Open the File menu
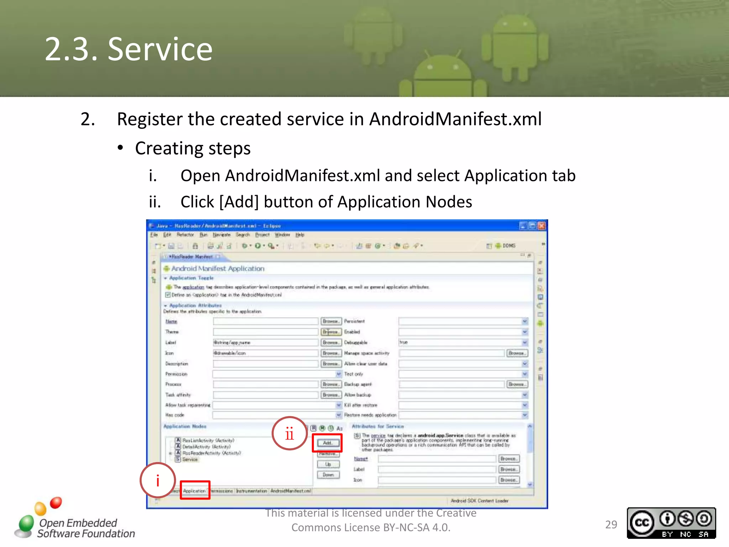 coord(154,235)
